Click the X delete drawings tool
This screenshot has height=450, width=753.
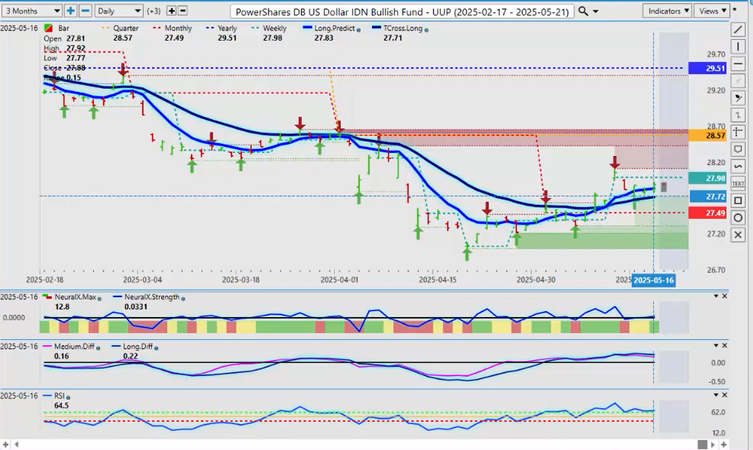[x=737, y=235]
